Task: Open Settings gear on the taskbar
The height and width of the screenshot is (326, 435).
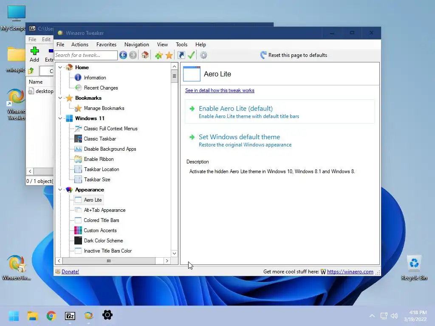Action: (x=107, y=315)
